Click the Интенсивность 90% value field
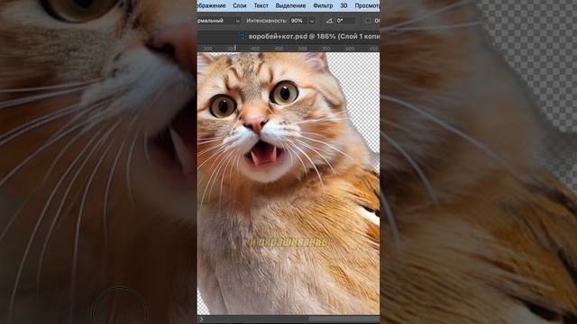This screenshot has width=577, height=324. tap(298, 21)
